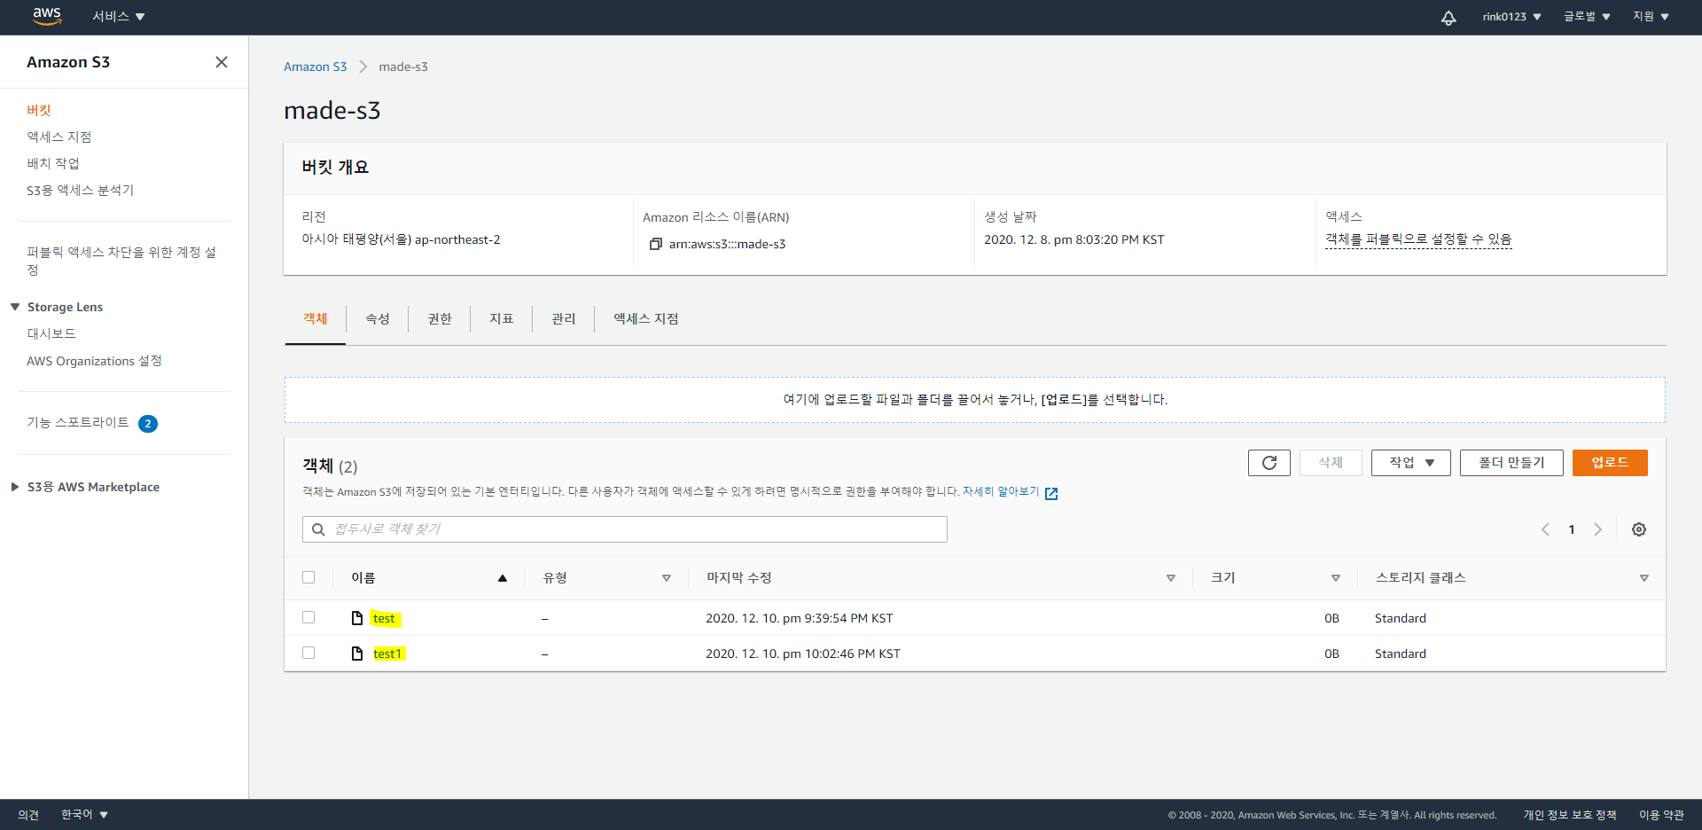Click the 기능 스포트라이트 badge 2
This screenshot has height=830, width=1702.
(x=148, y=424)
